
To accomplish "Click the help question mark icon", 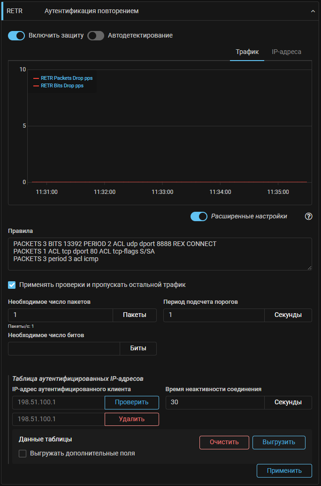I will tap(308, 216).
